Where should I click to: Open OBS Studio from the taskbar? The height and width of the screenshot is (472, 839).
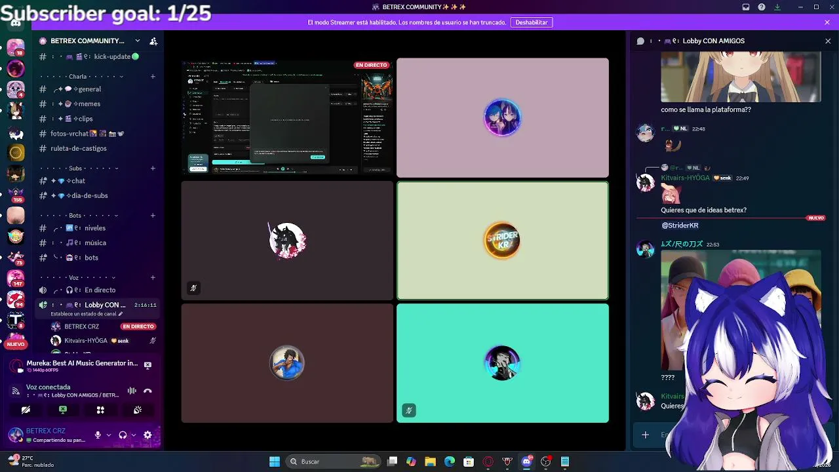click(545, 462)
